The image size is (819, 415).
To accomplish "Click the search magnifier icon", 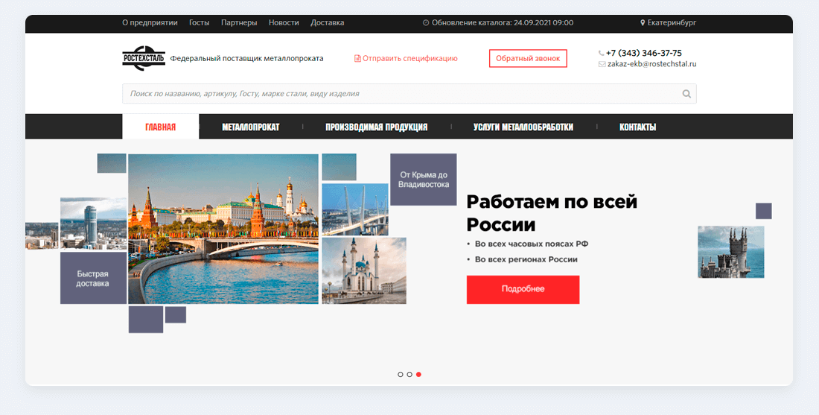I will [686, 94].
